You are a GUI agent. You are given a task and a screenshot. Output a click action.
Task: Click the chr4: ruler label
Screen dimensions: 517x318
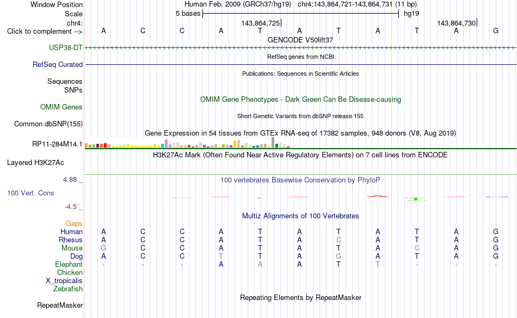75,23
